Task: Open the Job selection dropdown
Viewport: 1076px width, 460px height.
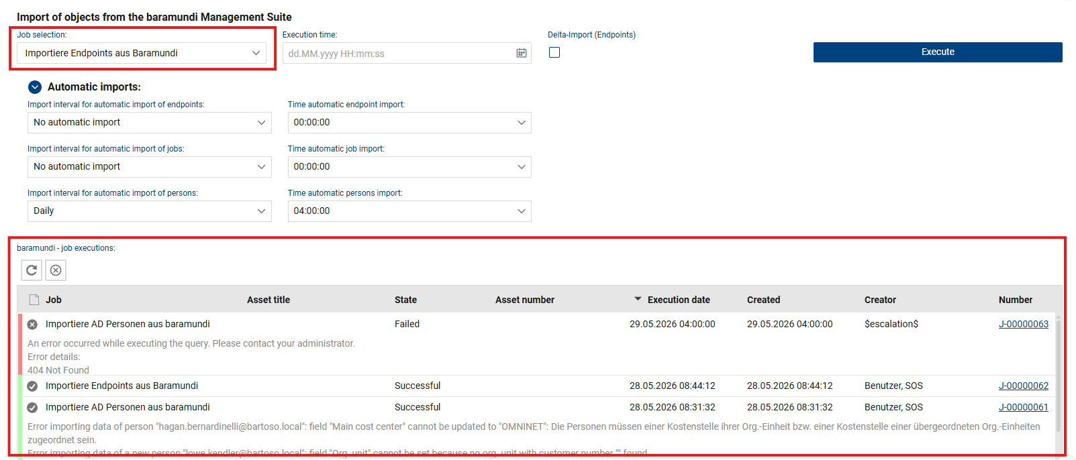Action: (x=141, y=53)
